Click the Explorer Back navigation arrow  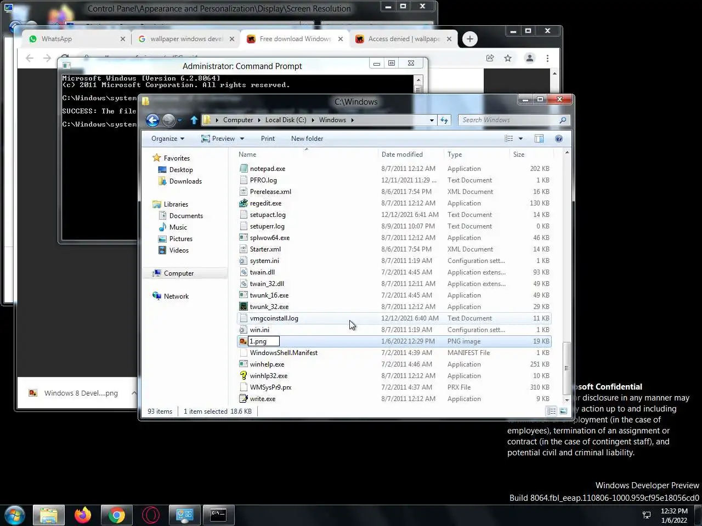click(152, 120)
